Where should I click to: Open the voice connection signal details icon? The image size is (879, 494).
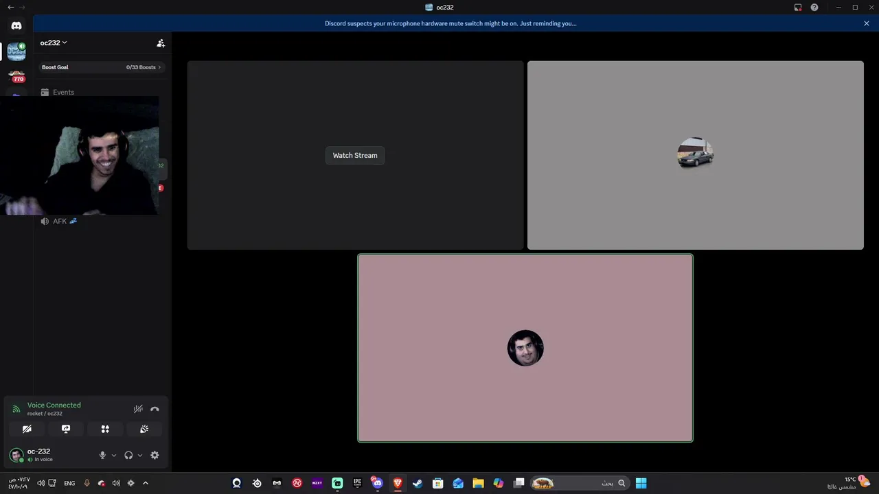point(16,409)
